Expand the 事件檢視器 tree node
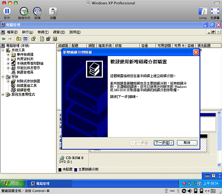This screenshot has height=194, width=222. click(x=8, y=54)
